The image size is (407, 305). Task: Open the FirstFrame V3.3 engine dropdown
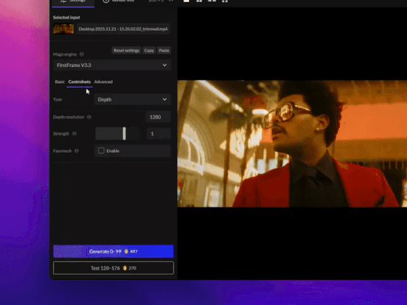pos(112,65)
